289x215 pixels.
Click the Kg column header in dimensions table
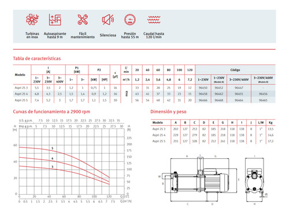pyautogui.click(x=271, y=123)
